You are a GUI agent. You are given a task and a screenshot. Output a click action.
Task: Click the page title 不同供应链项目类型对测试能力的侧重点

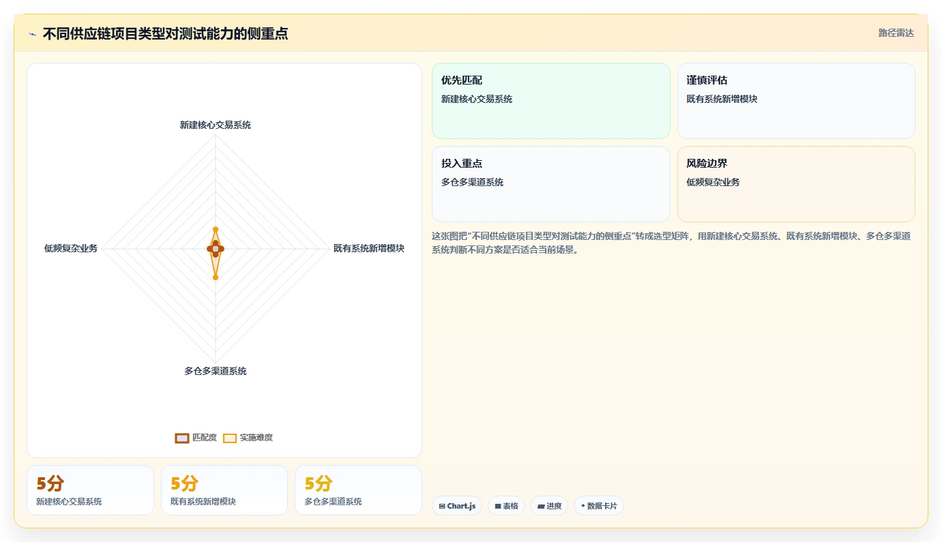(x=166, y=34)
